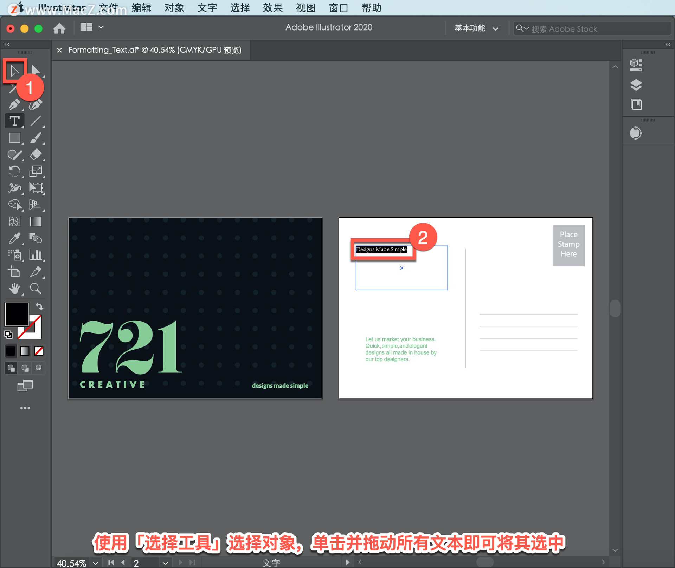Open the 效果 menu
Screen dimensions: 675x568
(273, 8)
